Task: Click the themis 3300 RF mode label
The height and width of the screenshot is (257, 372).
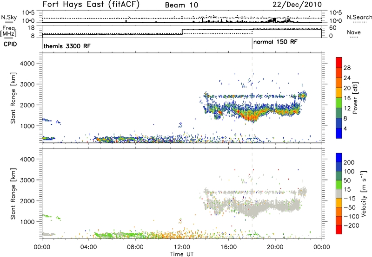Action: 67,46
